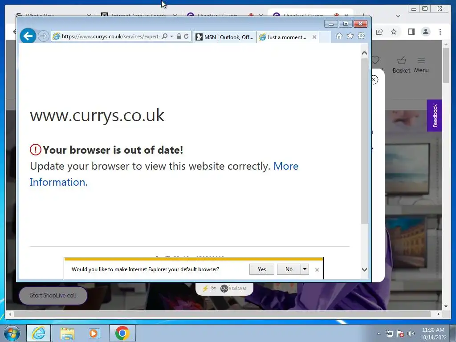Click Start ShopLive call button
The image size is (456, 342).
53,296
